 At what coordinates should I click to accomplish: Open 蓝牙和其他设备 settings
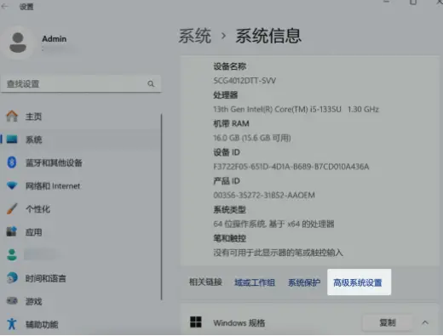point(81,162)
